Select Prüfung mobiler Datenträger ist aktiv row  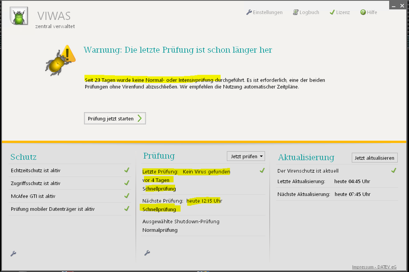(53, 209)
